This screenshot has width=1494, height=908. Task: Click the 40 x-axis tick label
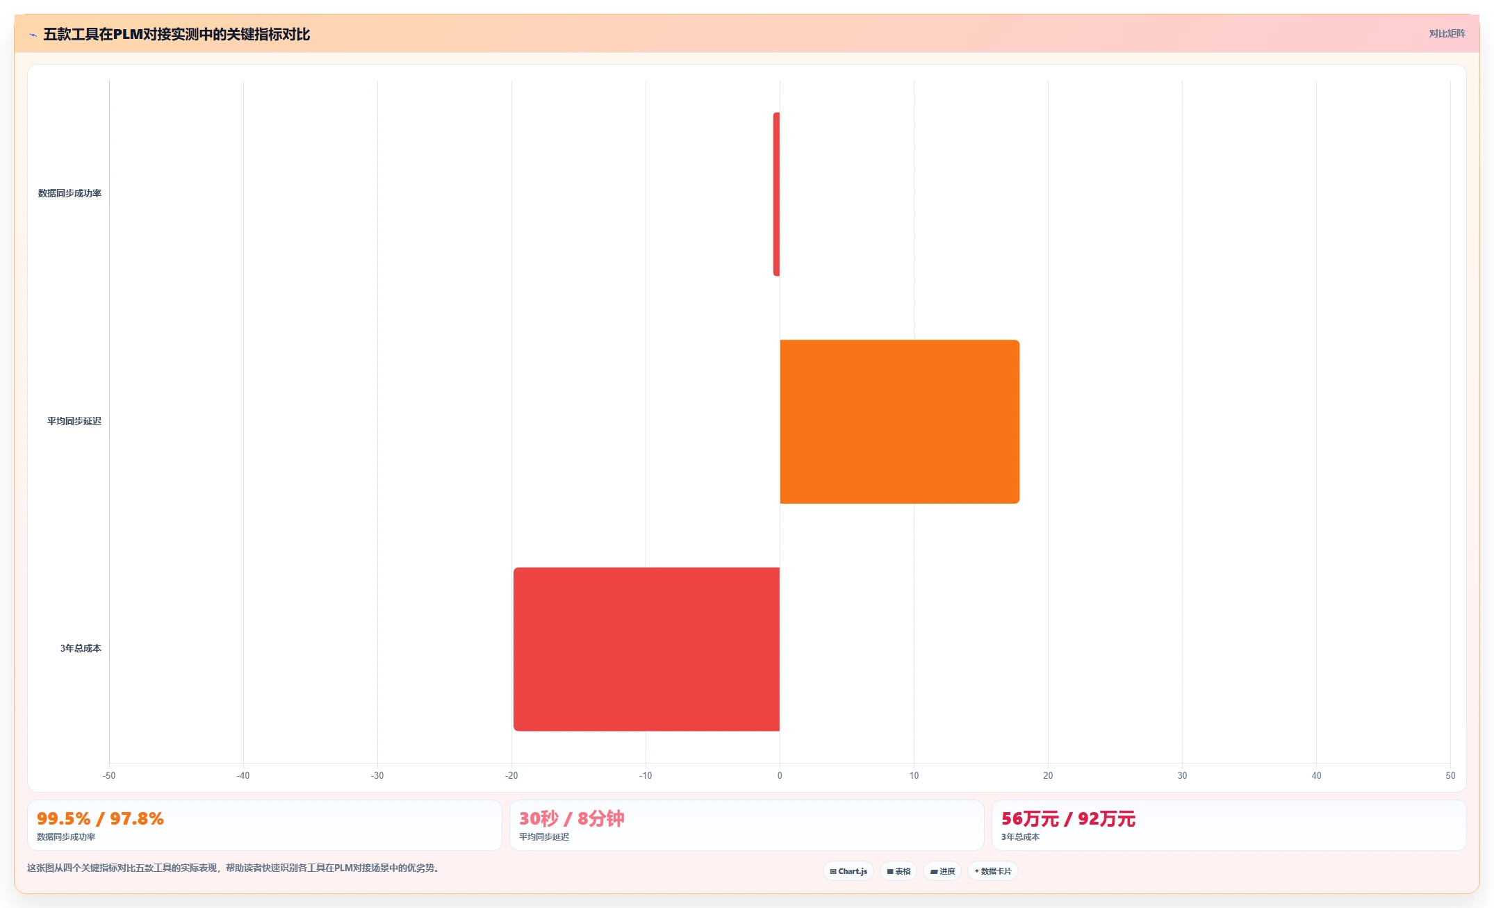1316,775
